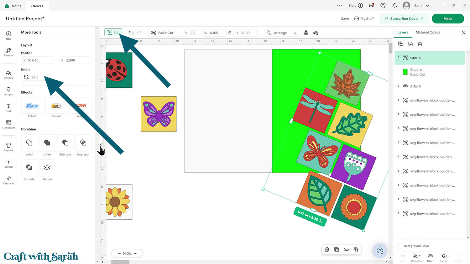Click the duplicate icon atop the Layers panel

(x=410, y=44)
